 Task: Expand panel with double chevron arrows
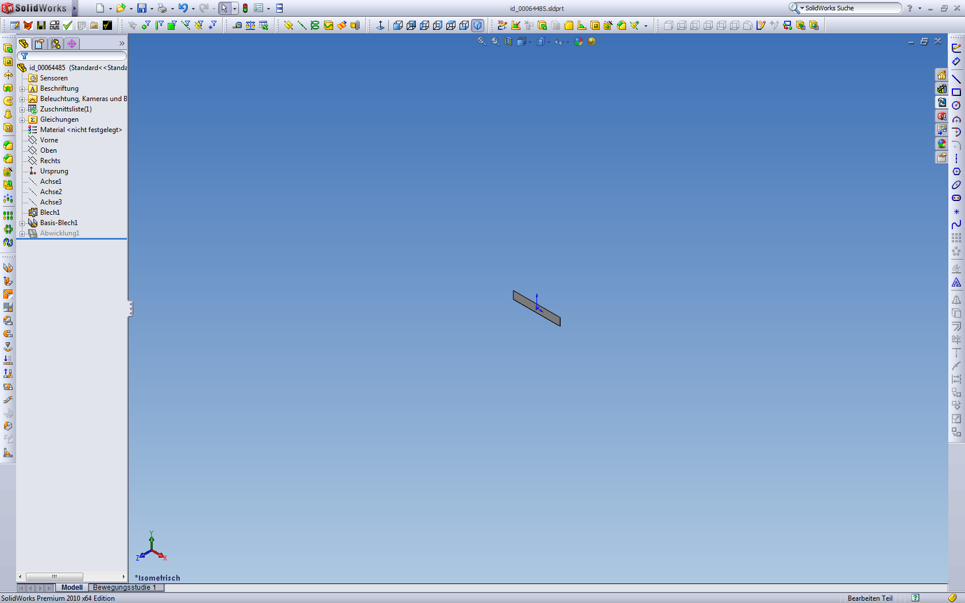(x=122, y=44)
